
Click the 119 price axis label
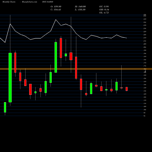pos(145,100)
